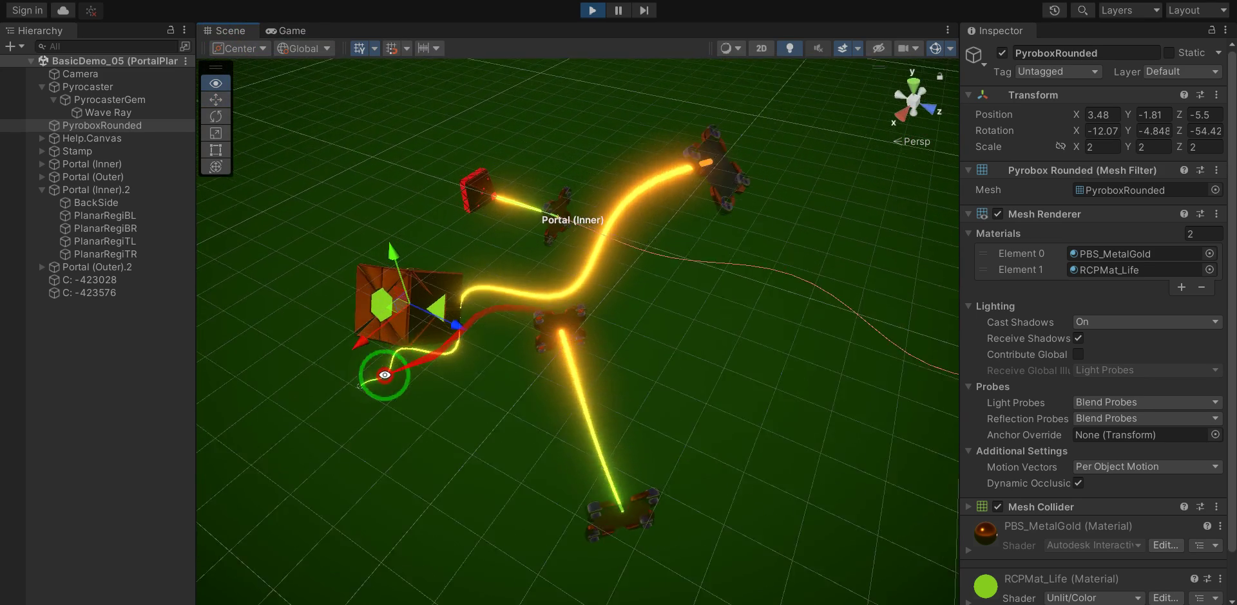Viewport: 1237px width, 605px height.
Task: Toggle 2D view mode
Action: (x=762, y=48)
